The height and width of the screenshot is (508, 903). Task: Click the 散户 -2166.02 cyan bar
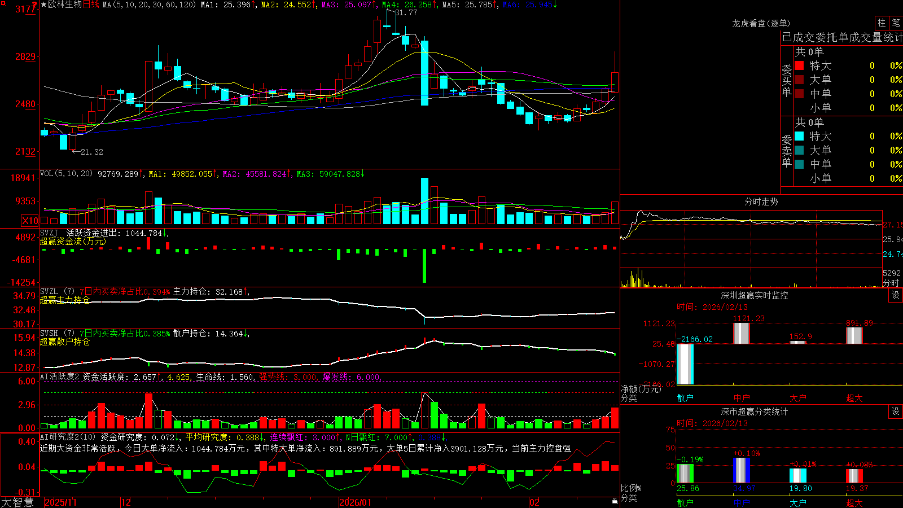(x=685, y=364)
